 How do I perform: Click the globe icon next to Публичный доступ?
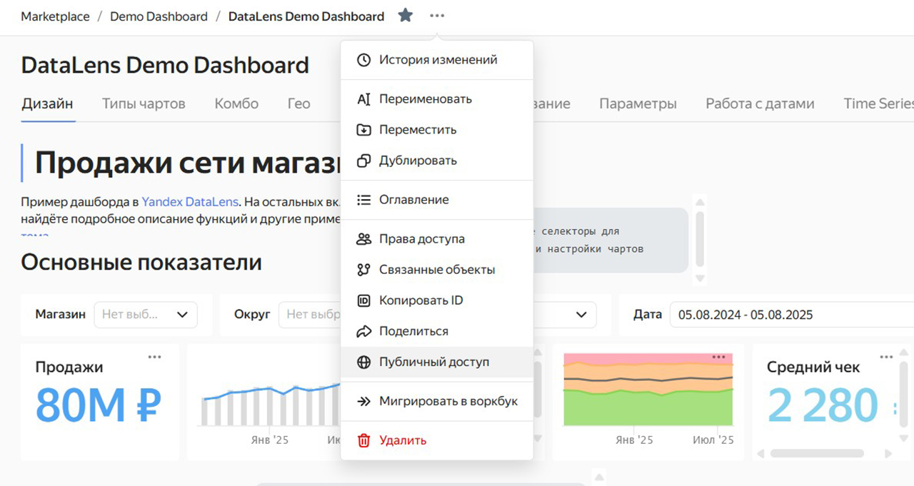(364, 362)
